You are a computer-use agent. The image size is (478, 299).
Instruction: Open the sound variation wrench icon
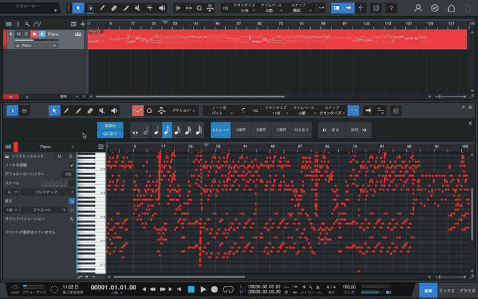(x=71, y=219)
